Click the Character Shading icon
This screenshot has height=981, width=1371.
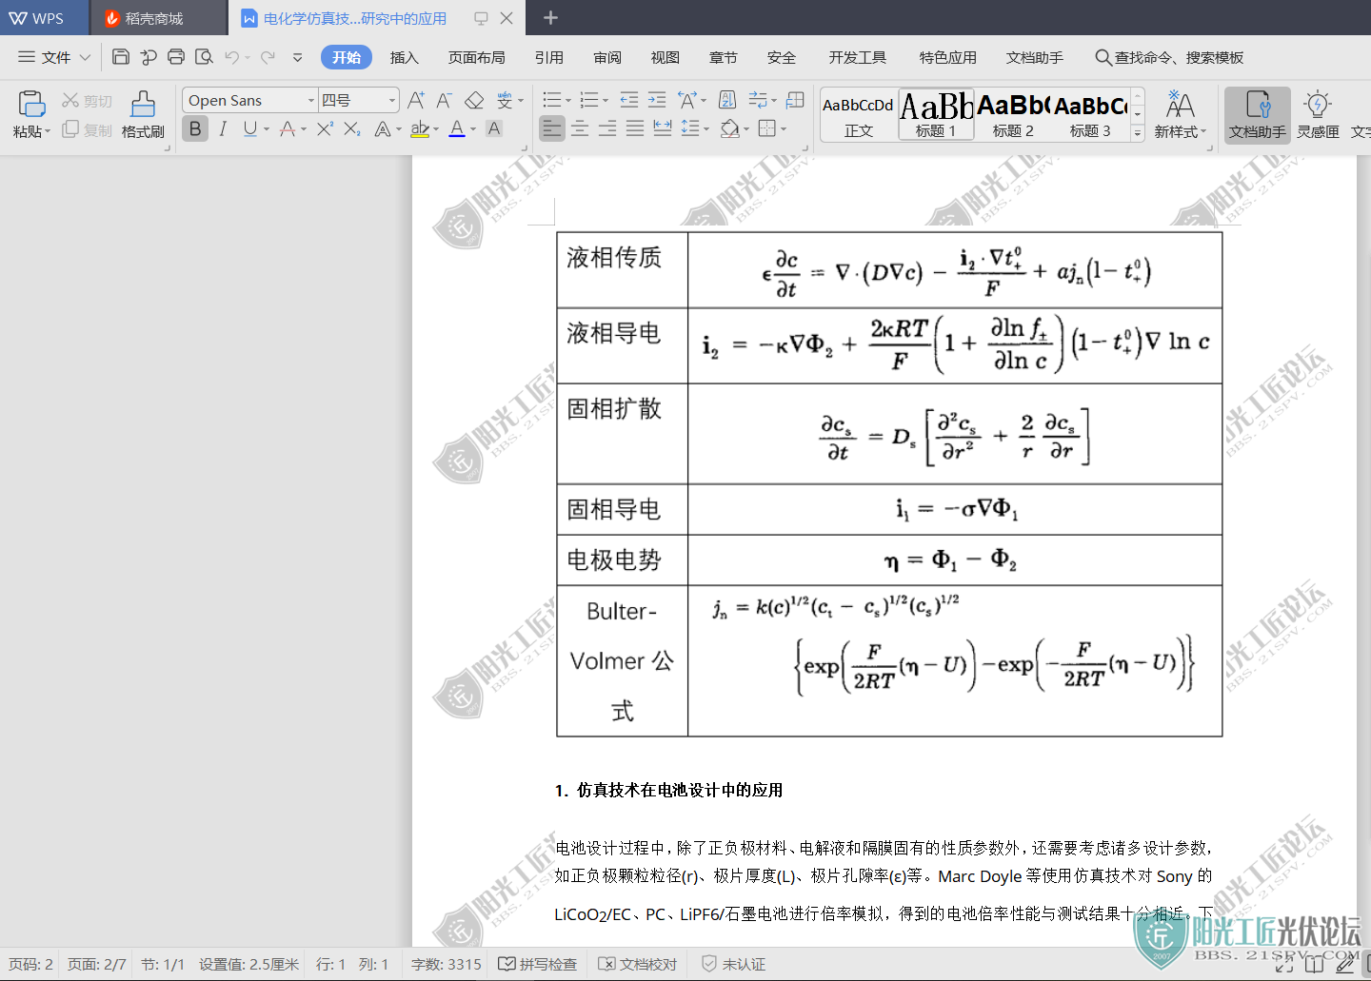[x=494, y=128]
